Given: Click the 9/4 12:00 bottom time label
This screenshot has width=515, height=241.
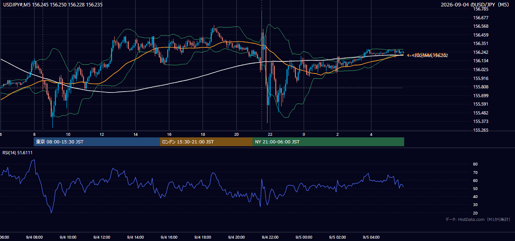Looking at the screenshot, I should pyautogui.click(x=101, y=237).
